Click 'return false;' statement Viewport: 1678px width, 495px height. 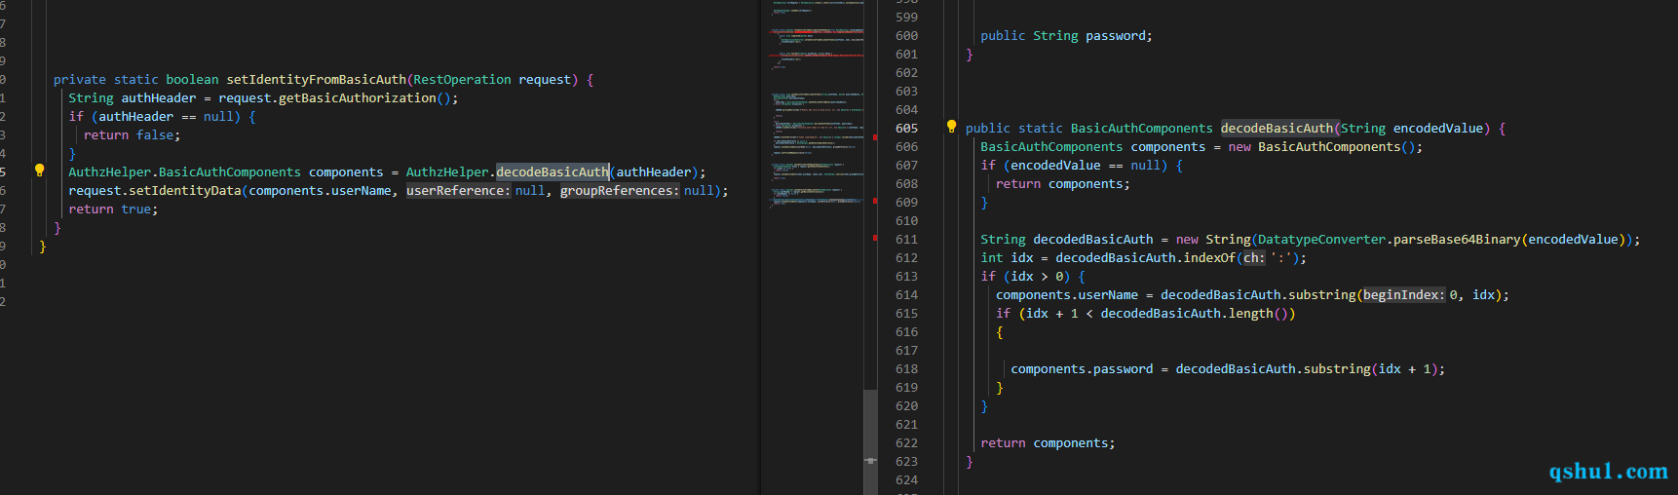(x=132, y=135)
